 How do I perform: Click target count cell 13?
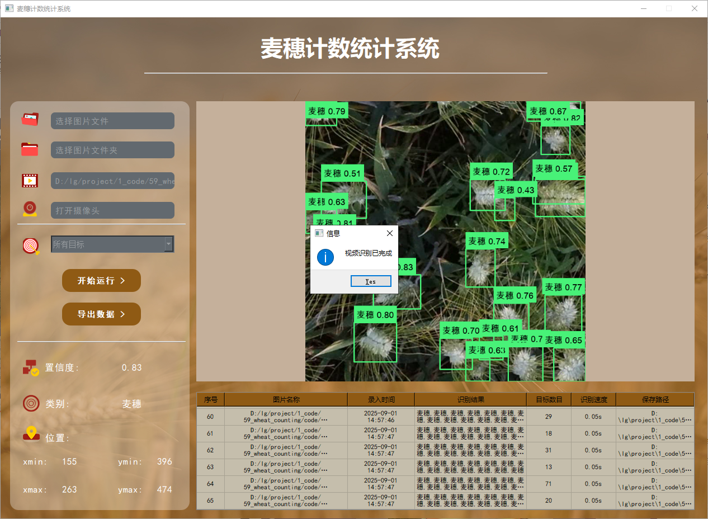(549, 467)
